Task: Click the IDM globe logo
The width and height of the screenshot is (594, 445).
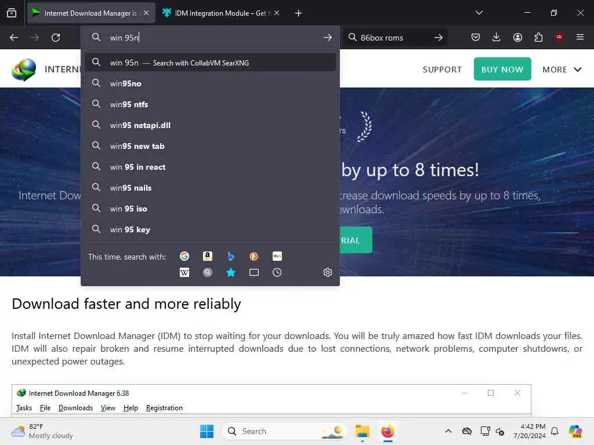Action: pyautogui.click(x=23, y=70)
